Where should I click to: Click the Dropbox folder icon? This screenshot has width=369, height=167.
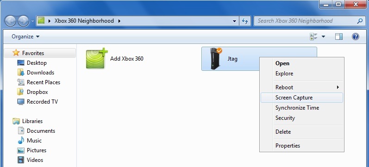pos(21,92)
